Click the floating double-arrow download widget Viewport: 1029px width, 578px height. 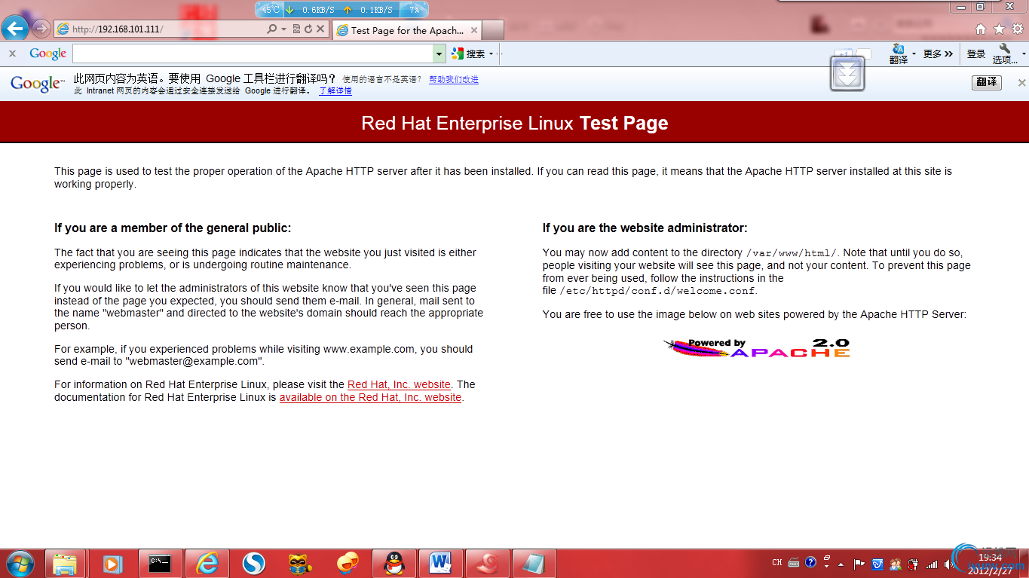pyautogui.click(x=847, y=74)
